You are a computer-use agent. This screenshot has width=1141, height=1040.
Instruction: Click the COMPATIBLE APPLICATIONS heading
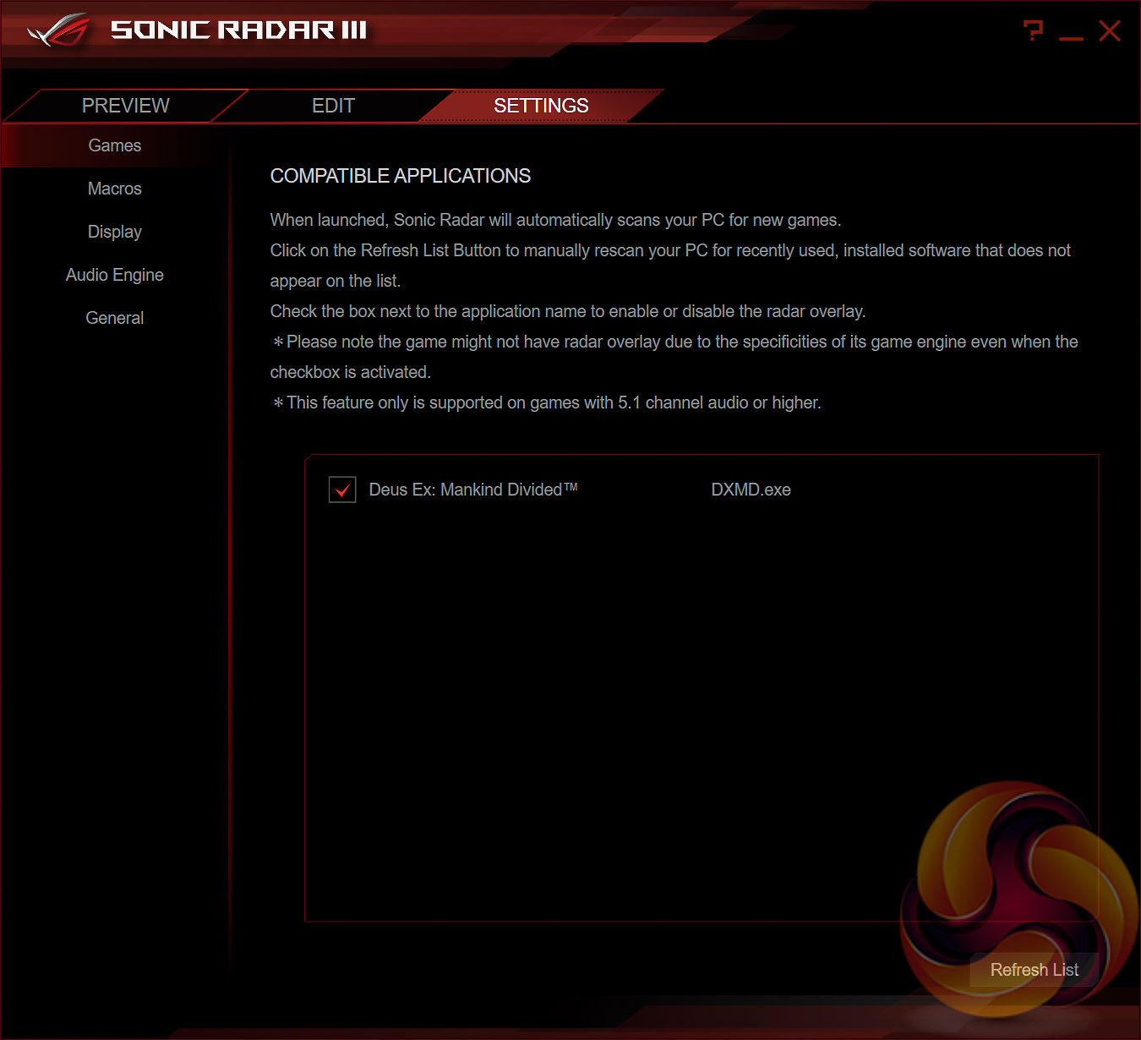[x=401, y=176]
